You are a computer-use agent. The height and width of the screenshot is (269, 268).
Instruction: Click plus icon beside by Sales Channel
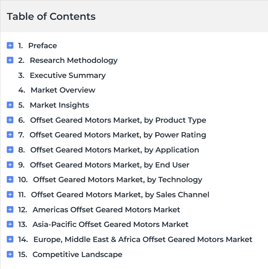pos(10,194)
